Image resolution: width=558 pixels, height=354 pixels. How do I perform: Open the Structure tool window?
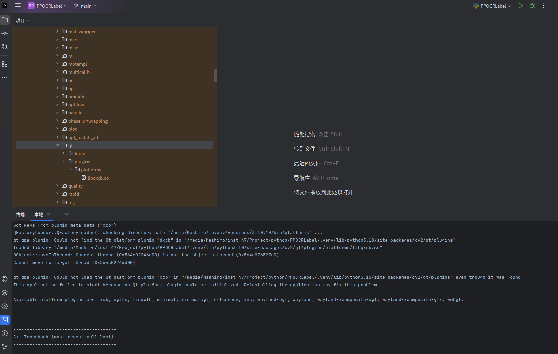coord(5,64)
